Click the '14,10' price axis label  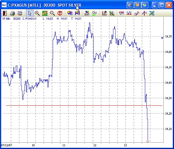coord(168,129)
